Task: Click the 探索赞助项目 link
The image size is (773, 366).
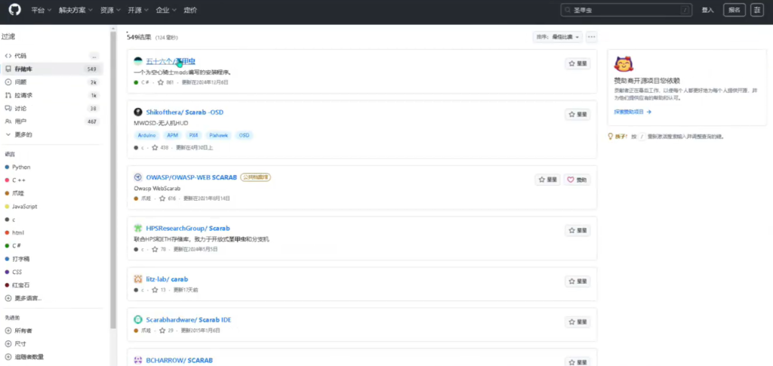Action: click(633, 112)
